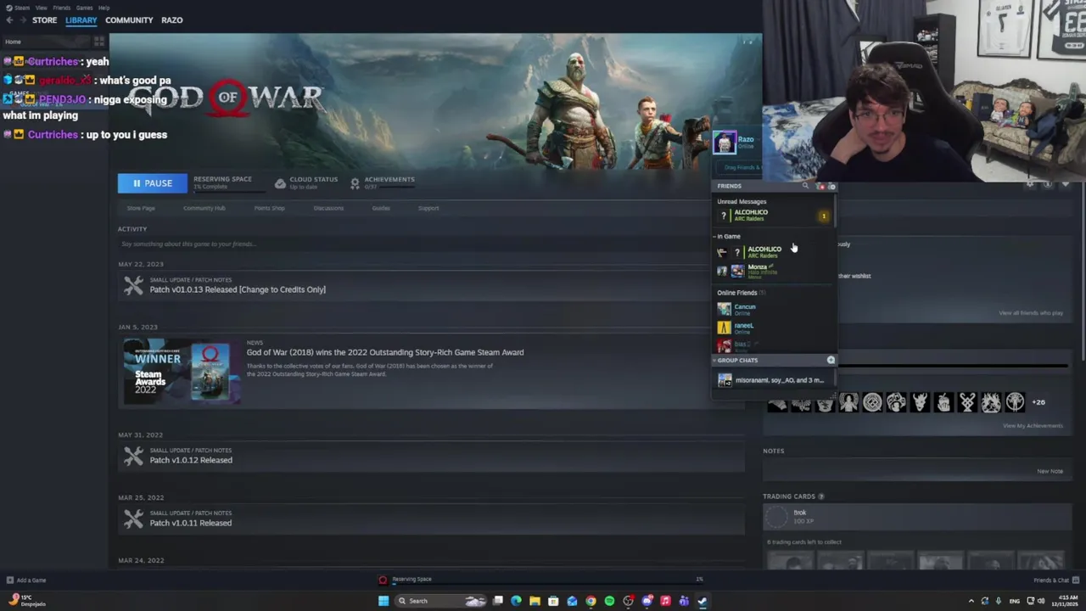Viewport: 1086px width, 611px height.
Task: Go back with the navigation back arrow
Action: 9,20
